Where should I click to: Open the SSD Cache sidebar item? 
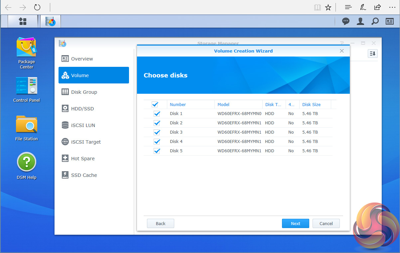coord(84,175)
